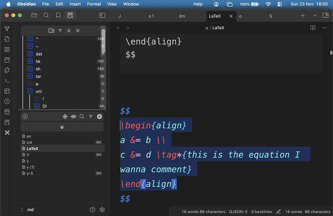
Task: Open graph view from the left ribbon
Action: (7, 28)
